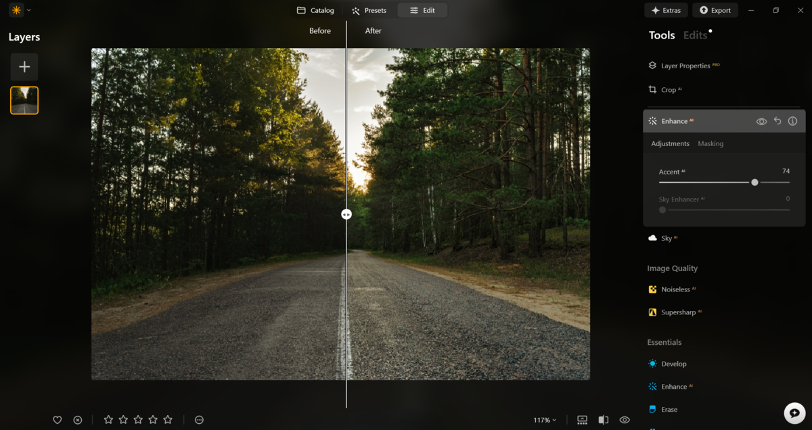Viewport: 812px width, 430px height.
Task: Switch to the Edit tab
Action: 422,10
